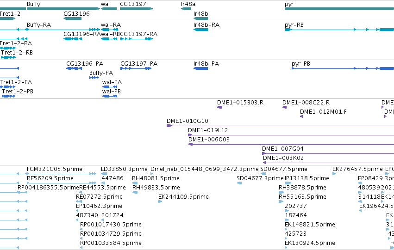Click the CG13197-PA protein feature
Viewport: 394px width, 250px height.
click(136, 68)
